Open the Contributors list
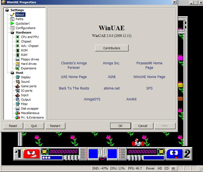203x172 pixels. coord(112,48)
